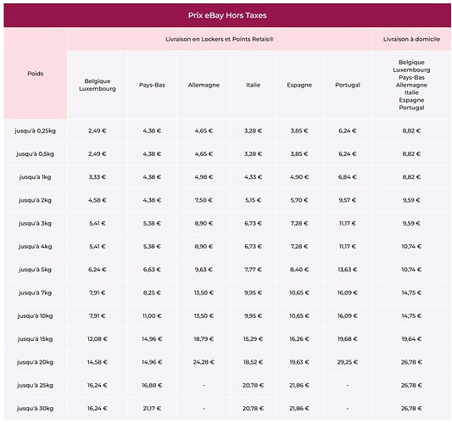Image resolution: width=452 pixels, height=424 pixels.
Task: Select the row label 'jusqu'à 20kg'
Action: pyautogui.click(x=35, y=362)
